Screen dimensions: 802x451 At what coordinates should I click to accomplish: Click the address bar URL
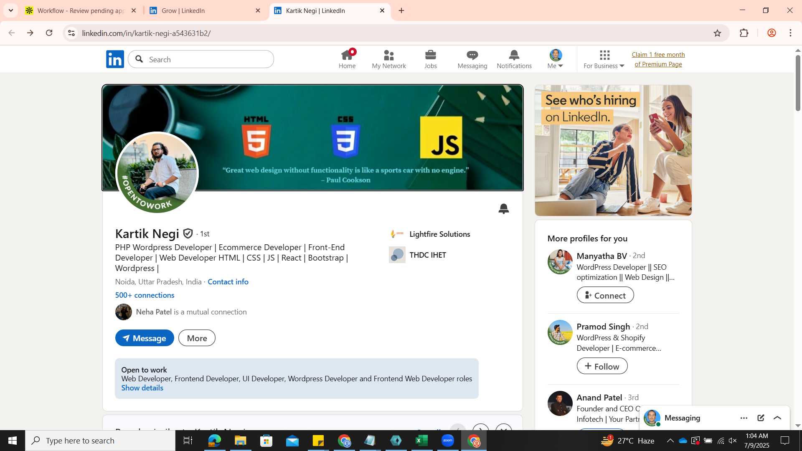[x=146, y=33]
